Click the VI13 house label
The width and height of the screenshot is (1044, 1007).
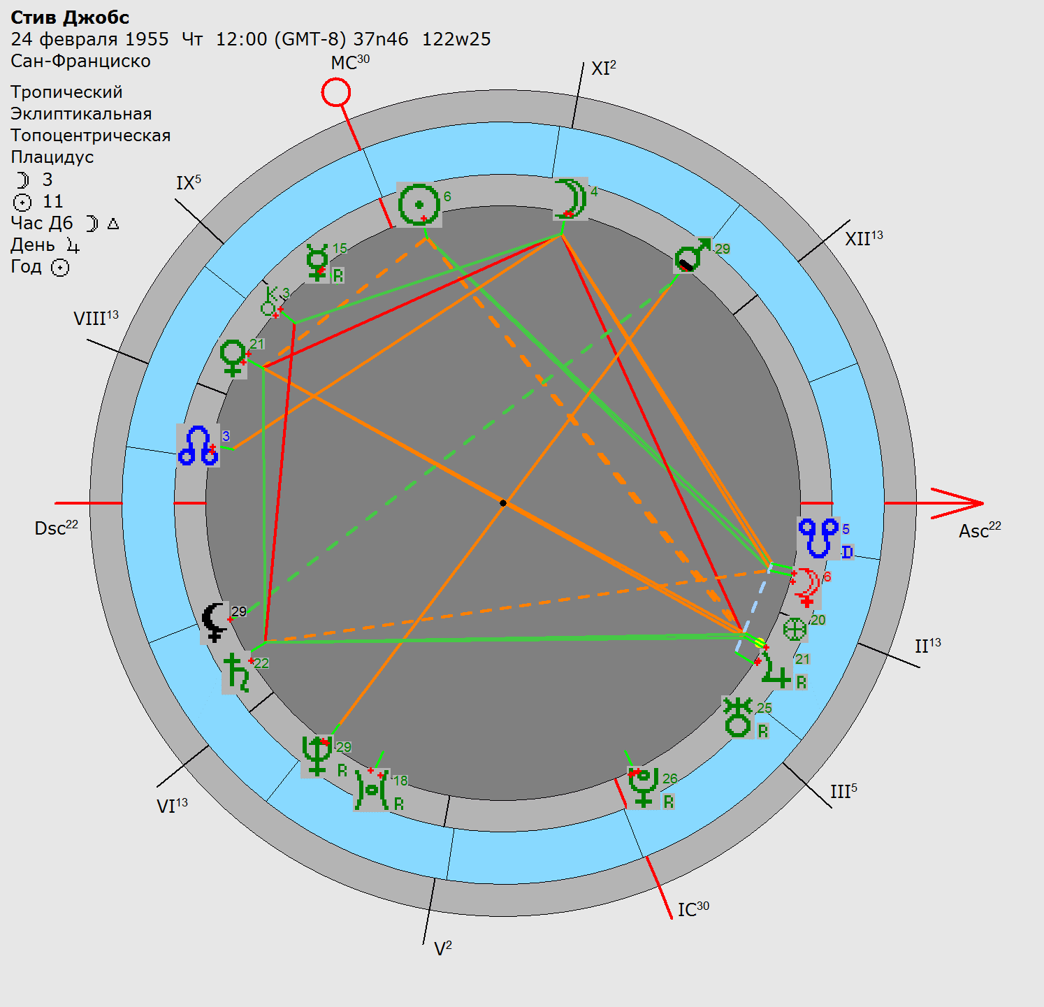click(172, 806)
